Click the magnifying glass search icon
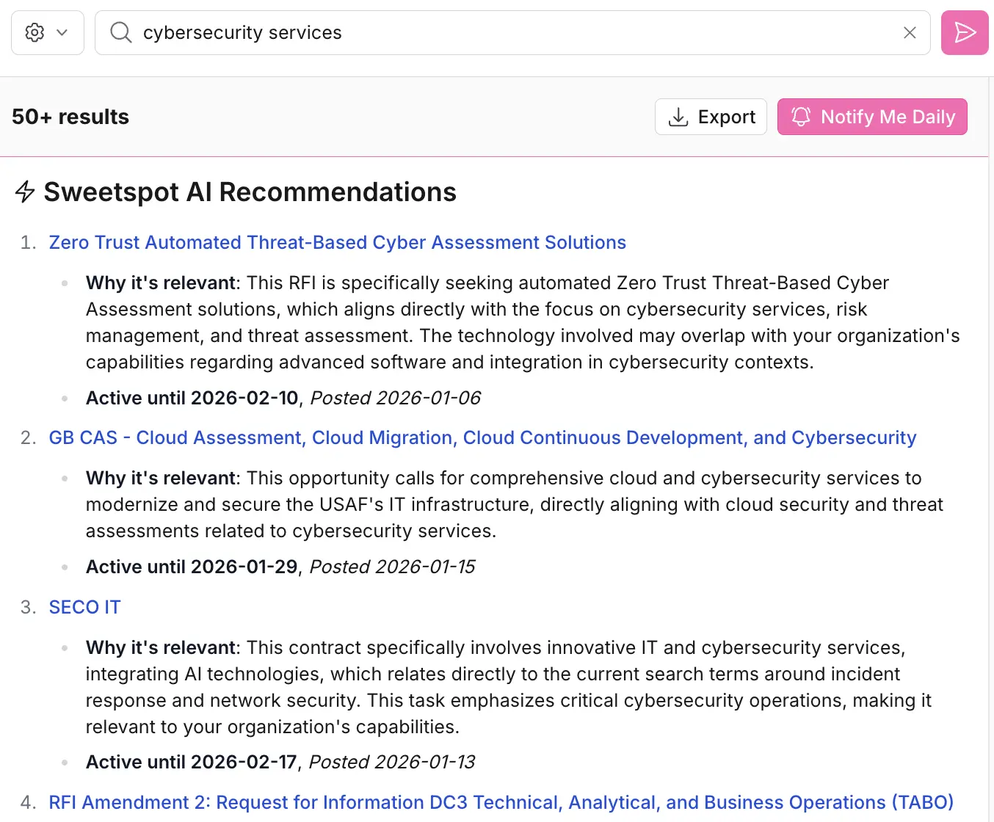Screen dimensions: 994x822 [x=120, y=32]
